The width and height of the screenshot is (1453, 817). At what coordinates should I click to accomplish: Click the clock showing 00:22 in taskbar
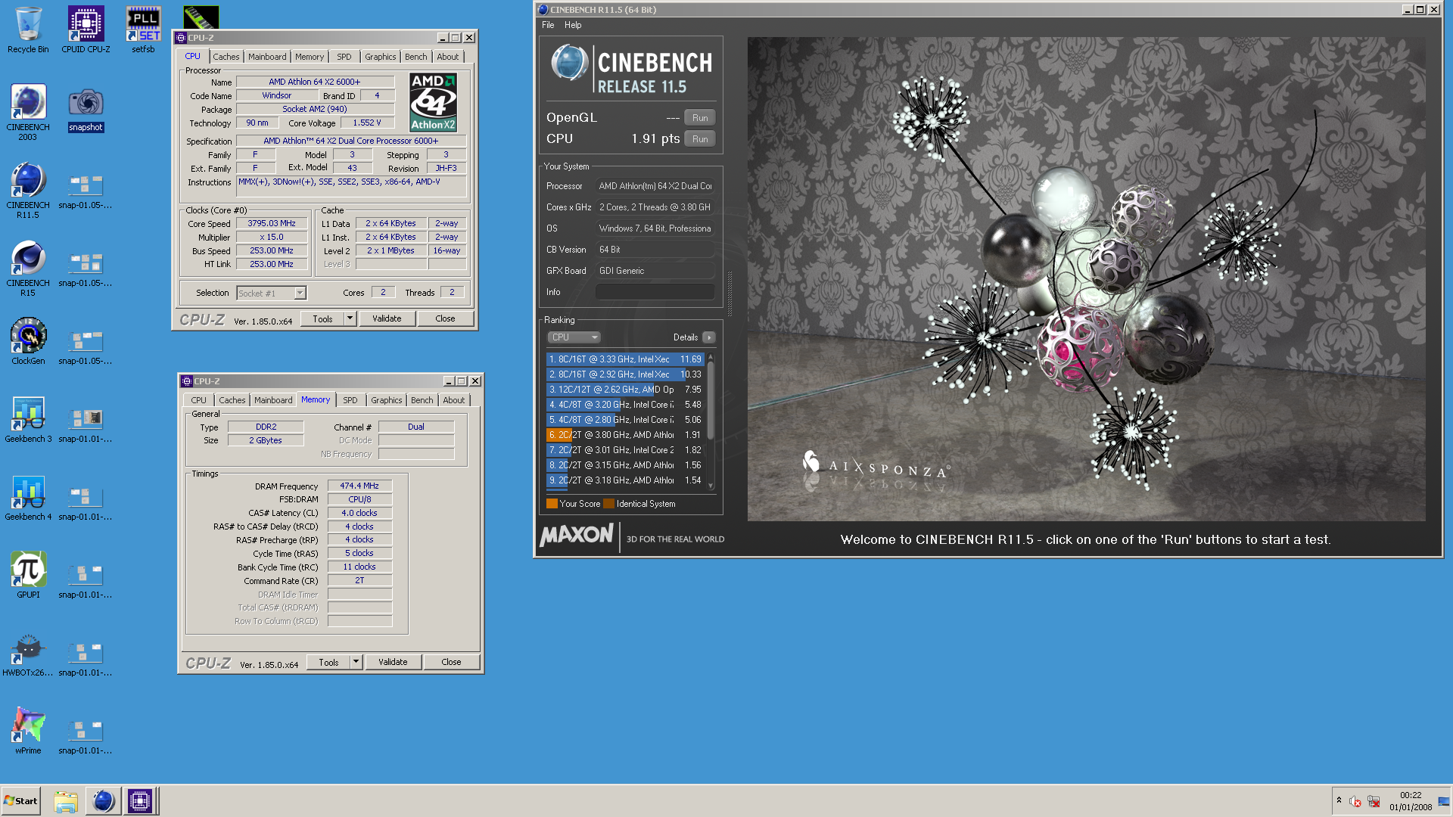point(1411,795)
